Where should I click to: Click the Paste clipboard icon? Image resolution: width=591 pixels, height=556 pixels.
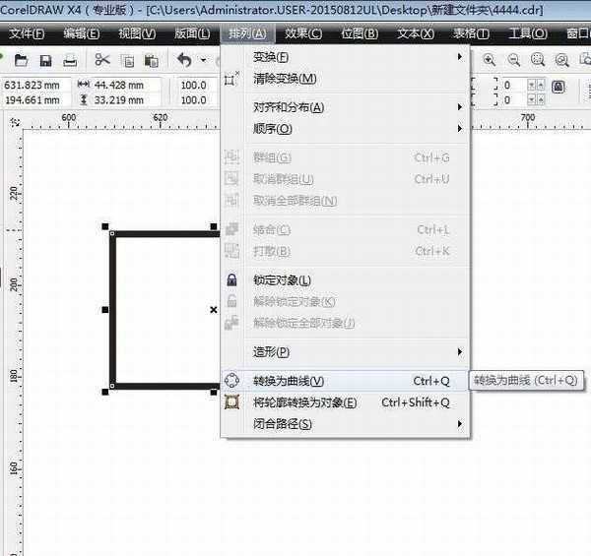pyautogui.click(x=152, y=61)
